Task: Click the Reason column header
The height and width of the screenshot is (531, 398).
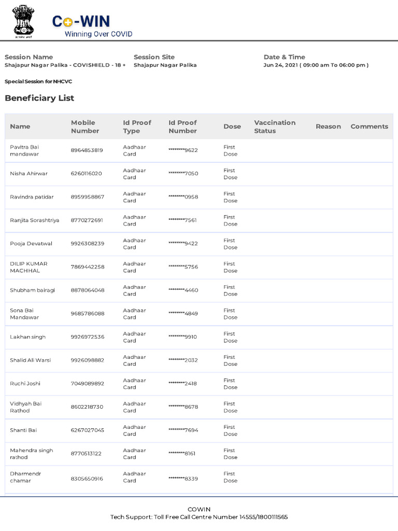Action: (328, 127)
